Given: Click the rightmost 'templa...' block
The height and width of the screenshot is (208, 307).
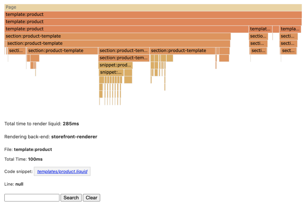Looking at the screenshot, I should tap(290, 29).
